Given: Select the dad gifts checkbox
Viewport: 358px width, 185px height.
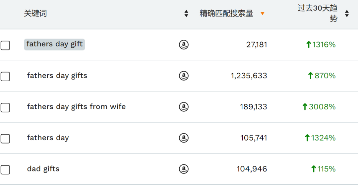Looking at the screenshot, I should coord(5,170).
